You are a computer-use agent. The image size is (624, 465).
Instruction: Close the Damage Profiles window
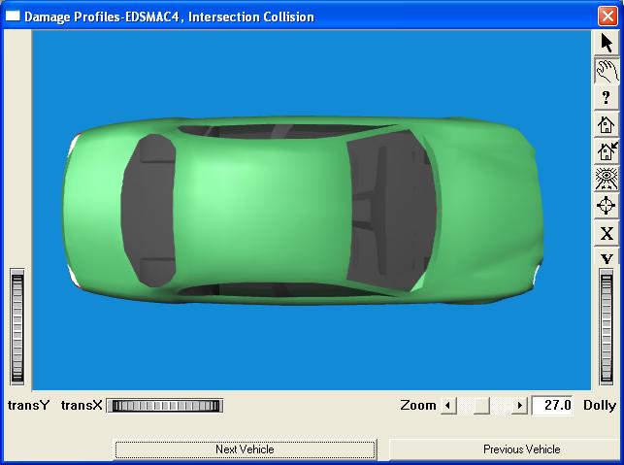pyautogui.click(x=608, y=17)
